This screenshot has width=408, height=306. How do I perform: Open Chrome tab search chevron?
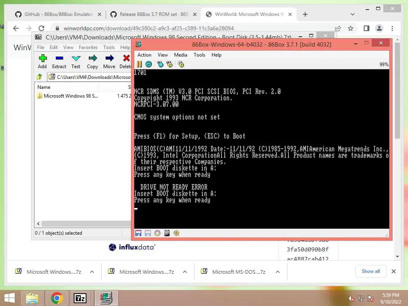click(353, 14)
